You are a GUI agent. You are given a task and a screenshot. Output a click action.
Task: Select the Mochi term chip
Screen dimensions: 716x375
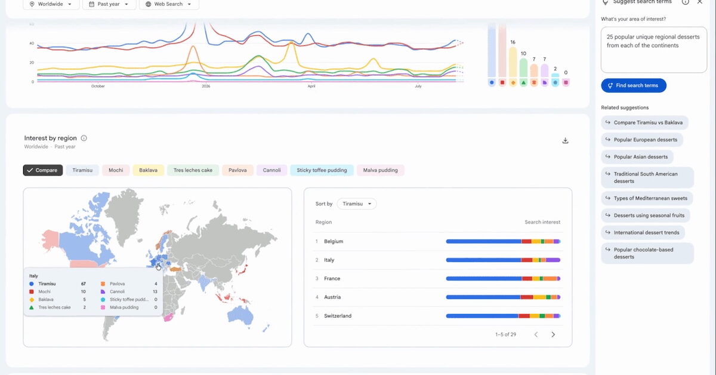(116, 170)
